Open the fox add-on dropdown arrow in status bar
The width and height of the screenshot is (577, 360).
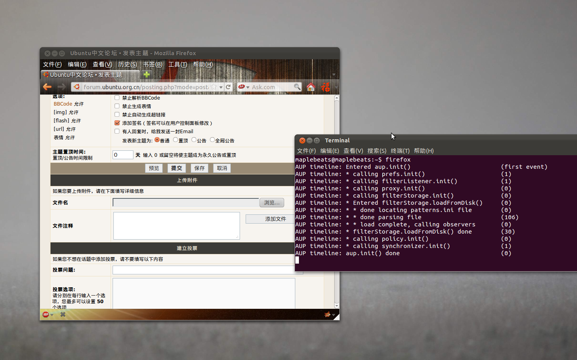point(333,315)
